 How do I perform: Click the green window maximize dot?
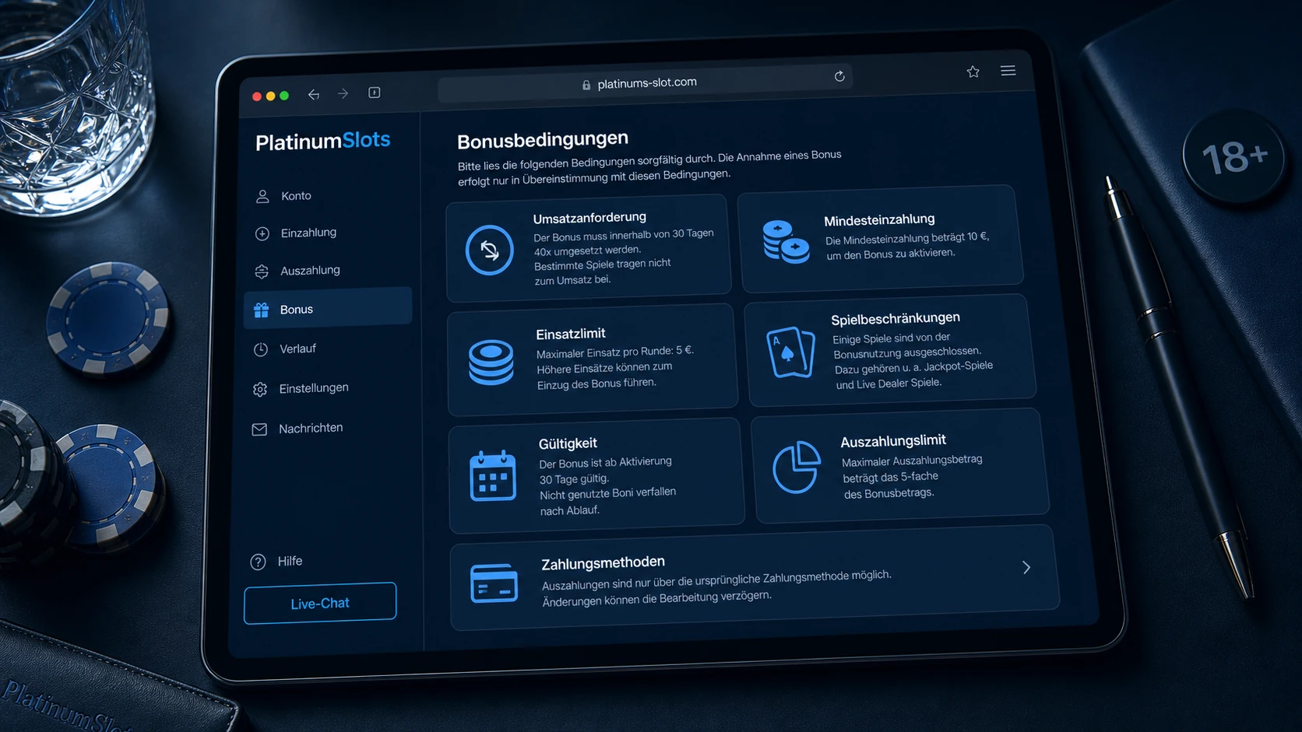(x=284, y=96)
